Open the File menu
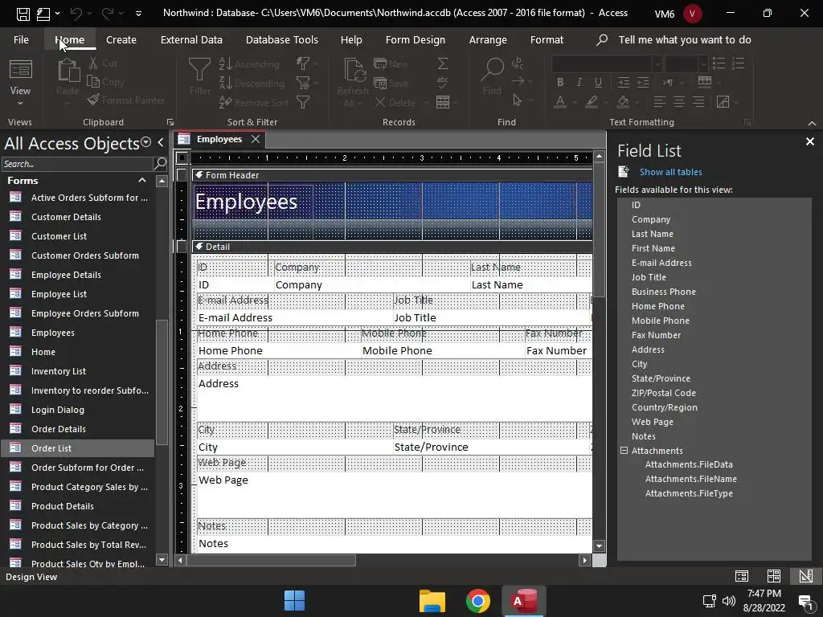Image resolution: width=823 pixels, height=617 pixels. (21, 40)
